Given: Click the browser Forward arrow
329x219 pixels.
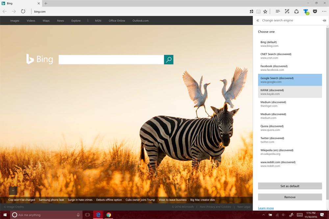Looking at the screenshot, I should click(14, 11).
